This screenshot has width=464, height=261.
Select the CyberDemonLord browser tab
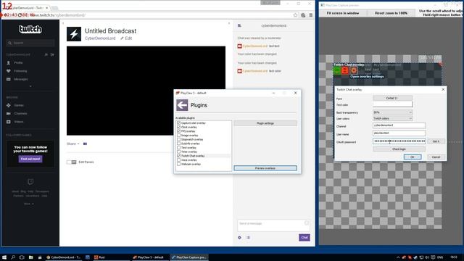[26, 8]
